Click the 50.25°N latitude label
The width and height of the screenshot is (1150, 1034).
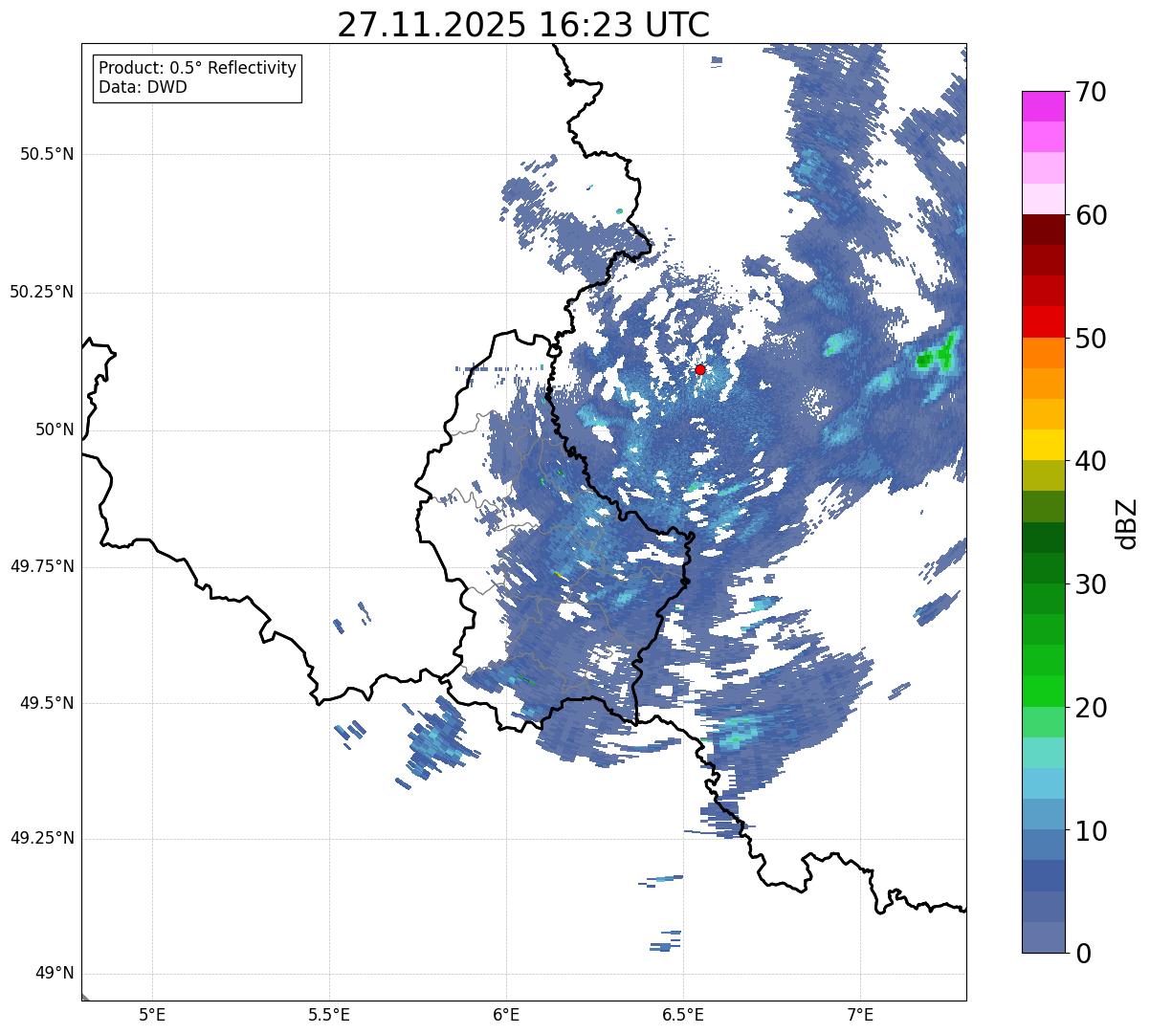pos(42,292)
